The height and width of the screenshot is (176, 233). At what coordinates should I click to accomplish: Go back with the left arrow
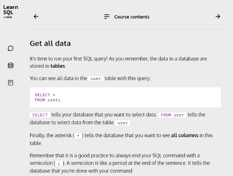pyautogui.click(x=36, y=16)
